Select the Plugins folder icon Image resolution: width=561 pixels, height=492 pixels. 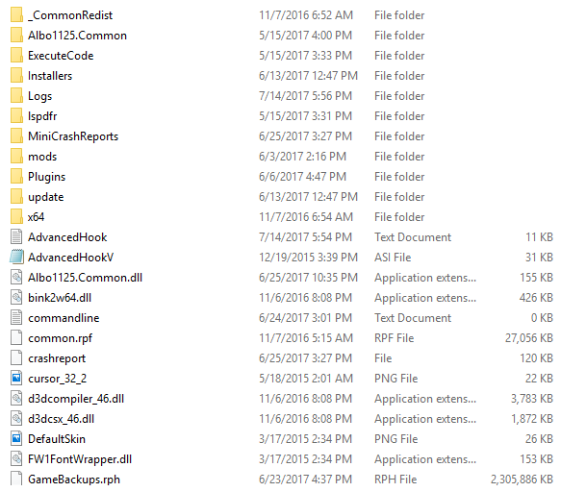click(x=16, y=177)
